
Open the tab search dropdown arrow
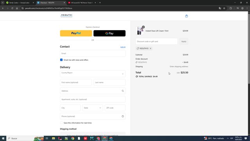click(3, 3)
